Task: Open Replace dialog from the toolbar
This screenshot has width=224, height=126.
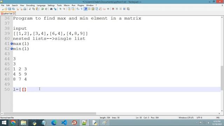Action: 55,9
